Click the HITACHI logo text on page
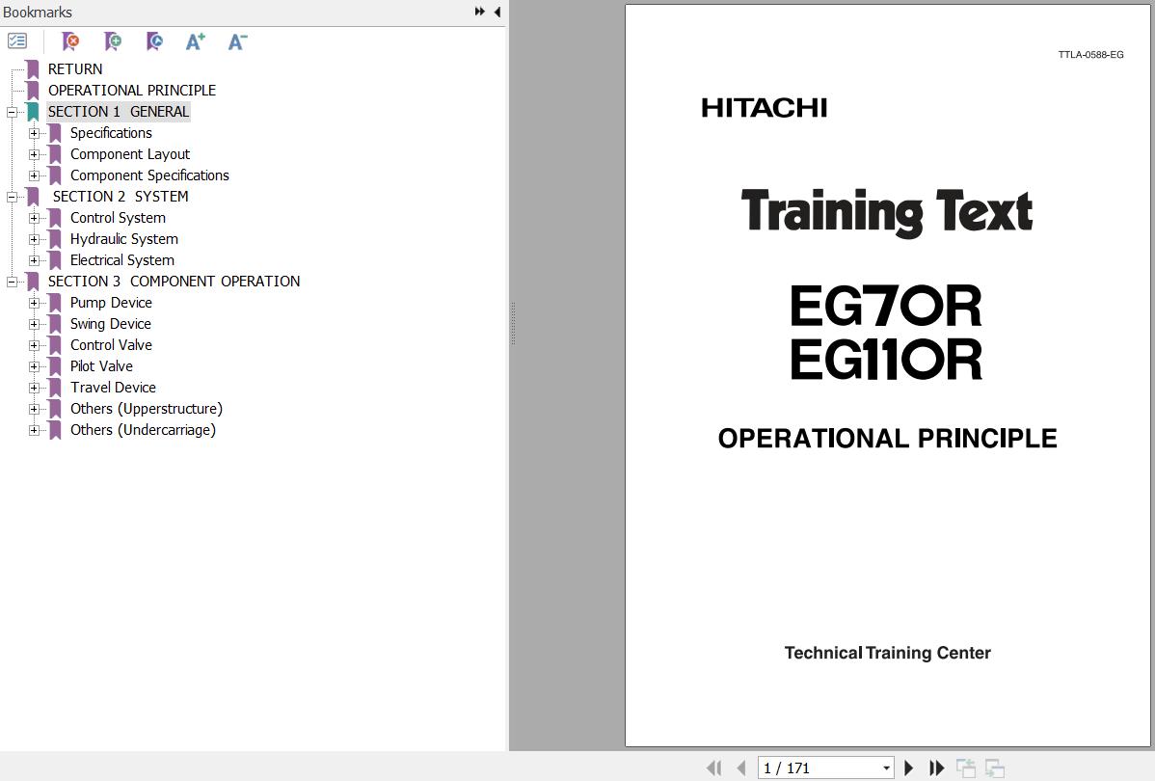 764,108
